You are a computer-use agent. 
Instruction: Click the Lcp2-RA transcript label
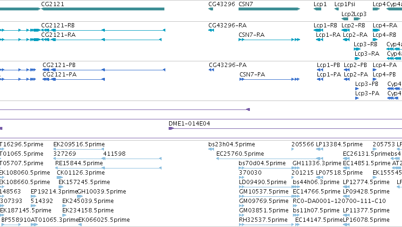[355, 35]
